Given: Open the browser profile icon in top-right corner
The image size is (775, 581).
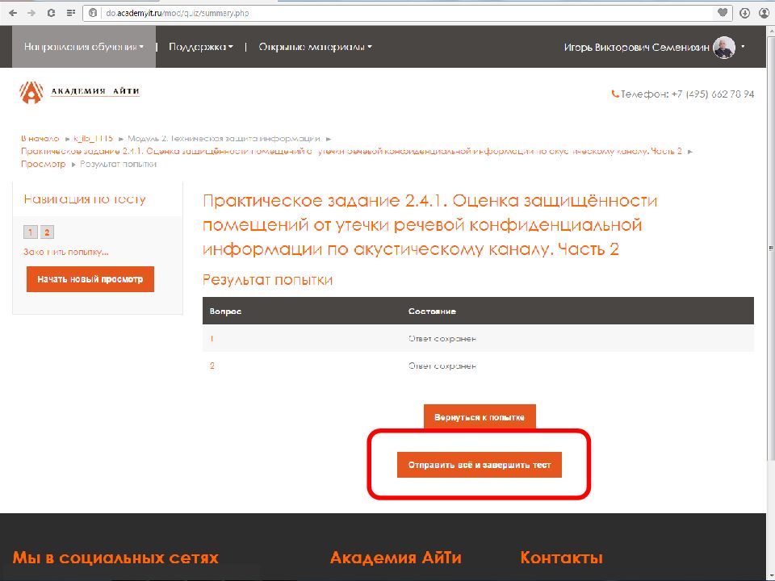Looking at the screenshot, I should tap(765, 13).
